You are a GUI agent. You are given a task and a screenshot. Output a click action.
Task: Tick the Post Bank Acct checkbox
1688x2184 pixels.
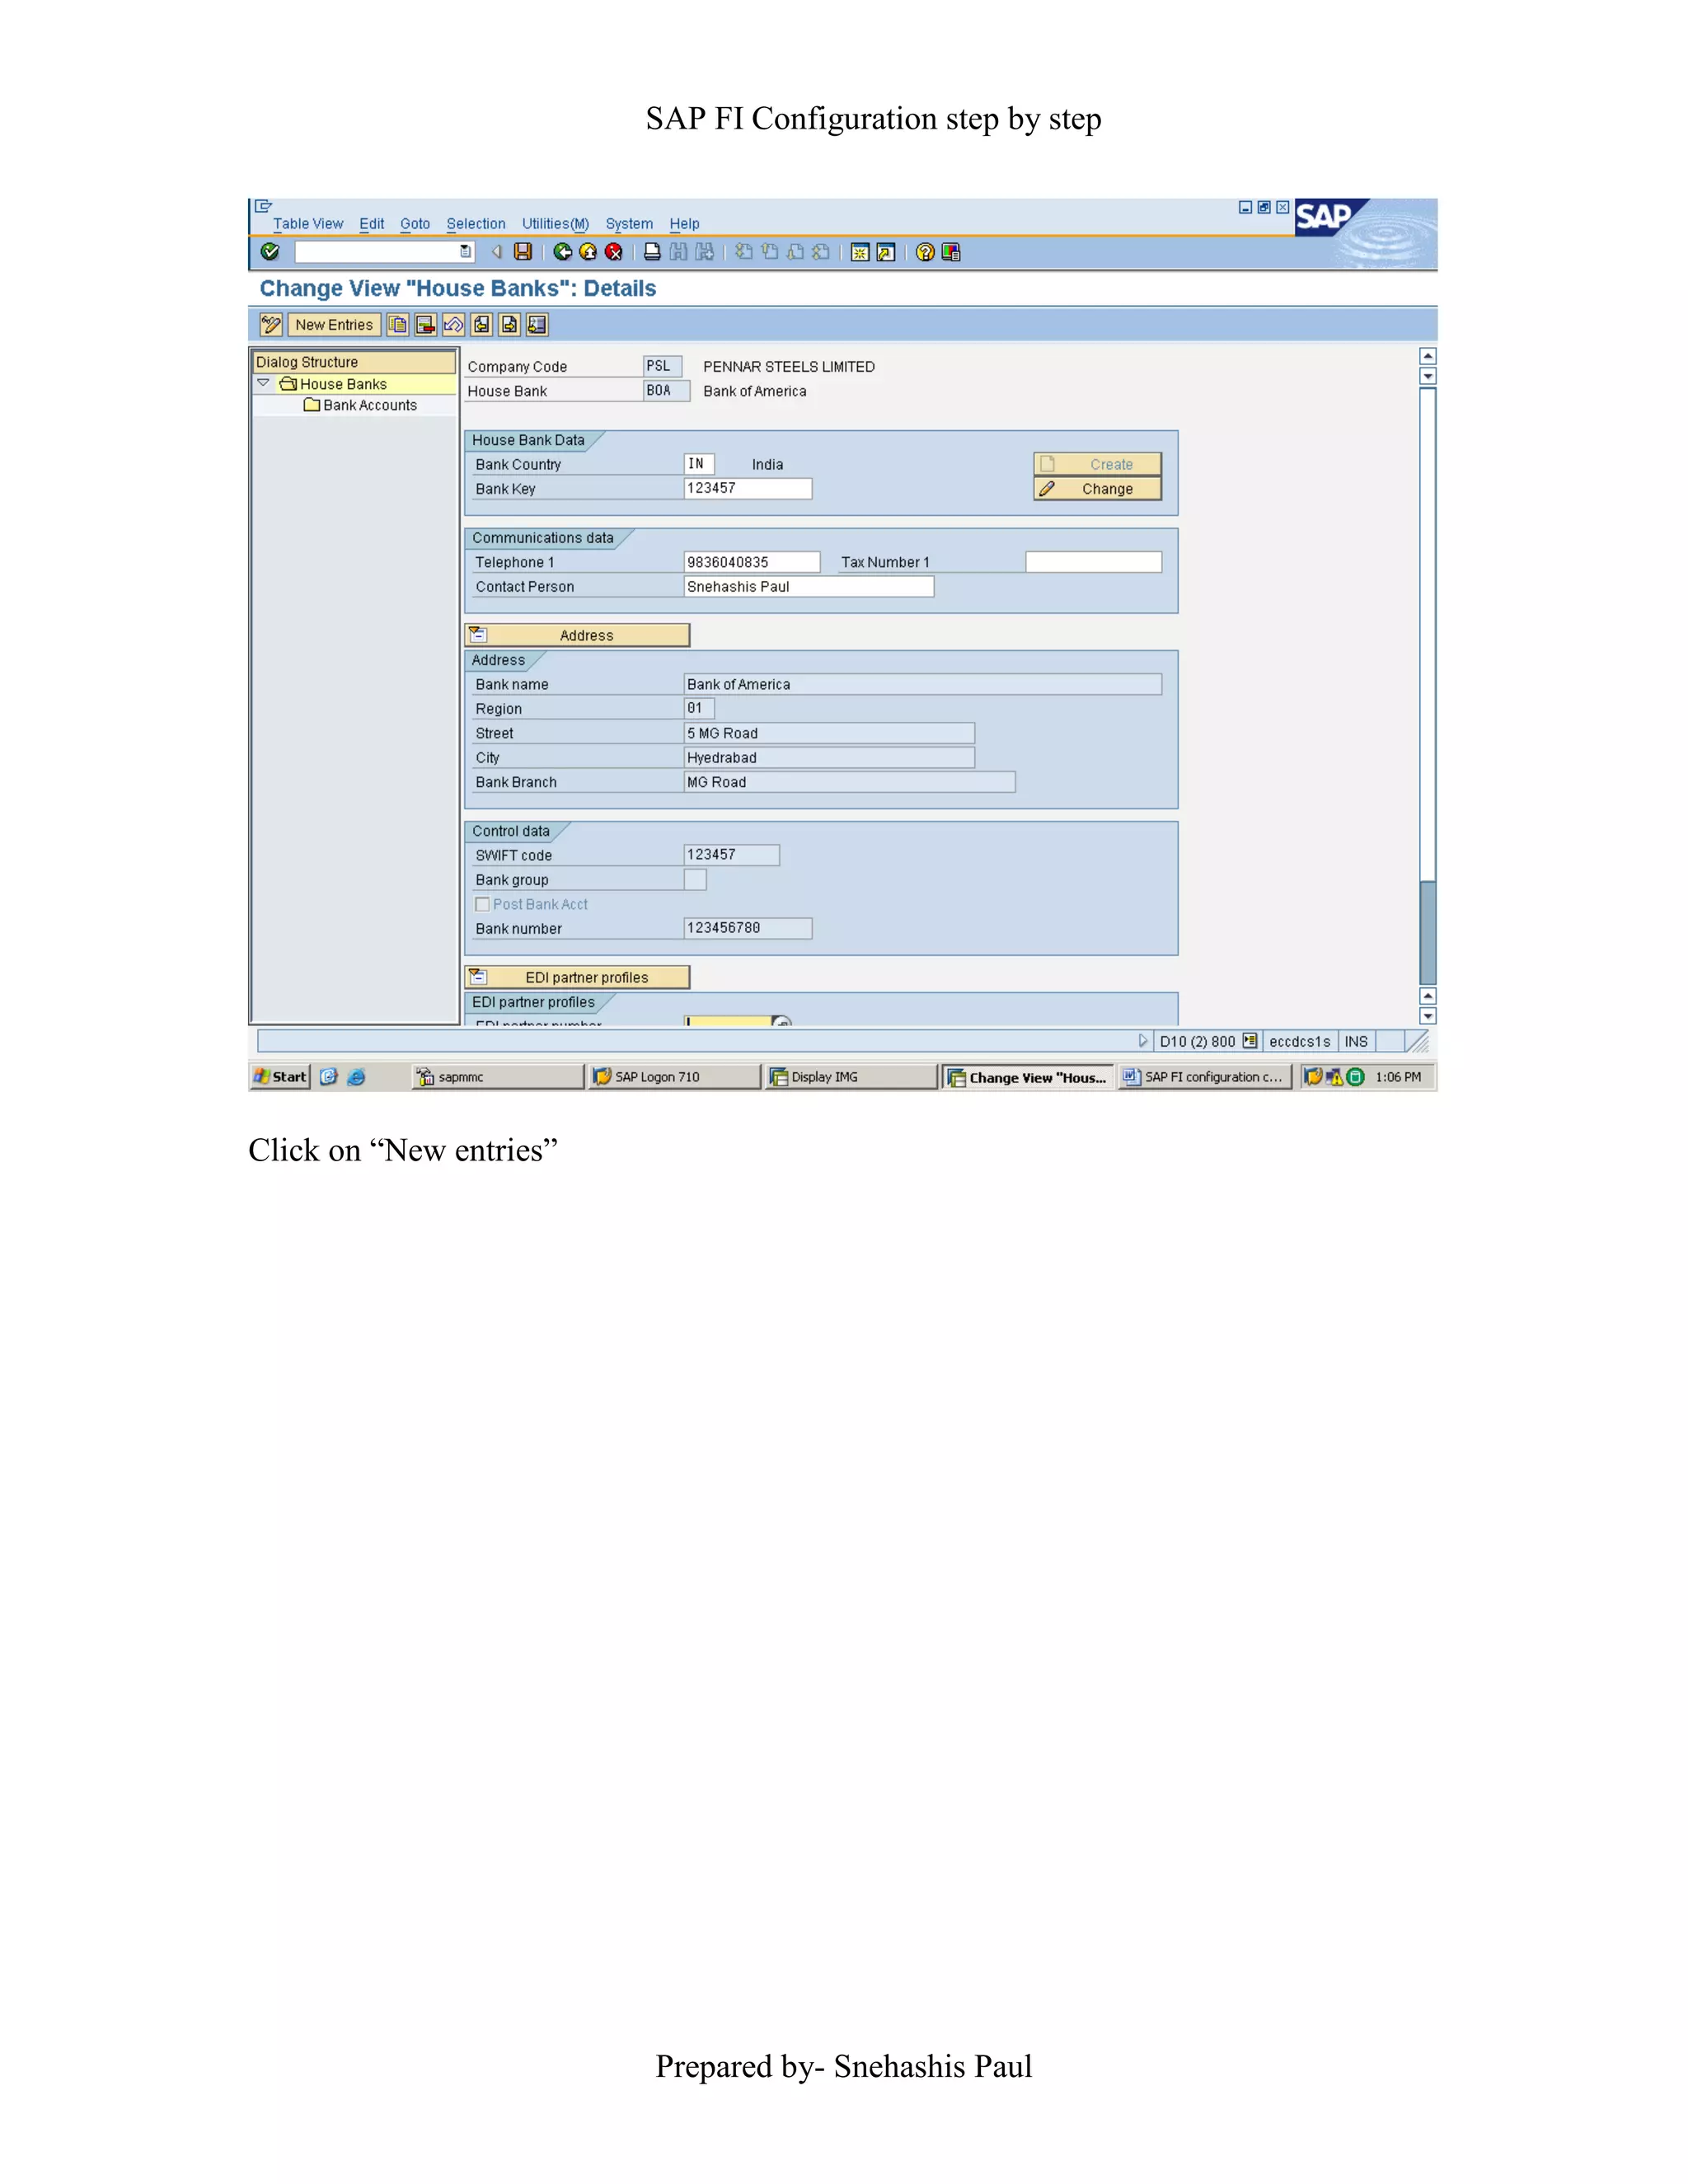coord(482,904)
